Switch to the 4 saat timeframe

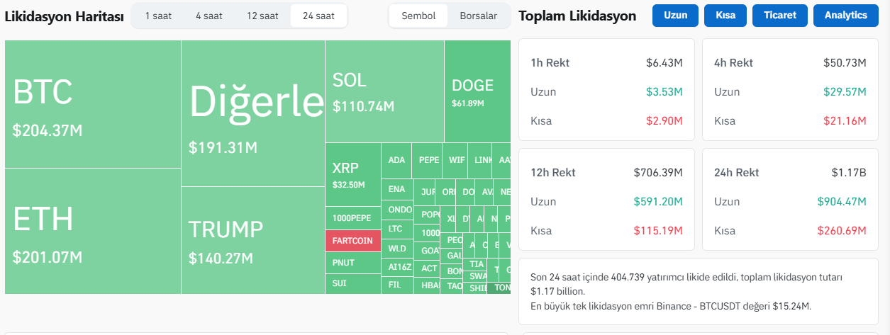[209, 16]
